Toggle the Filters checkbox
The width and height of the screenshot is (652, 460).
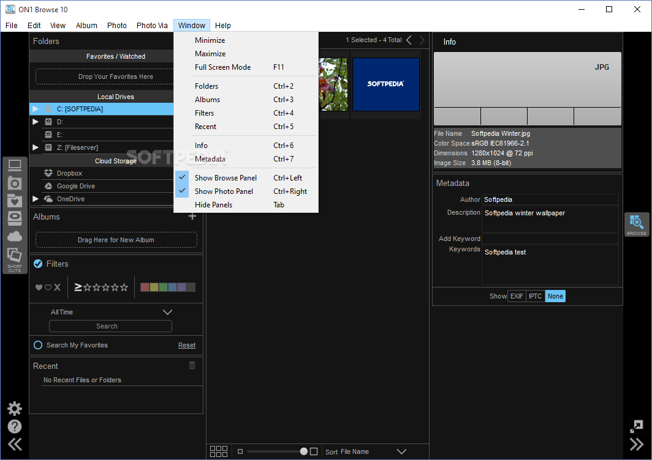click(x=38, y=264)
